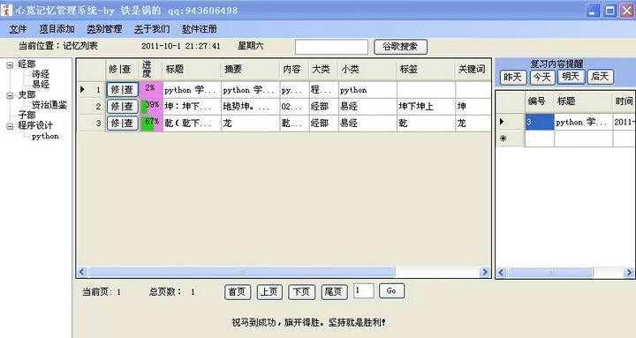
Task: Click the 关键词 column header
Action: tap(473, 70)
